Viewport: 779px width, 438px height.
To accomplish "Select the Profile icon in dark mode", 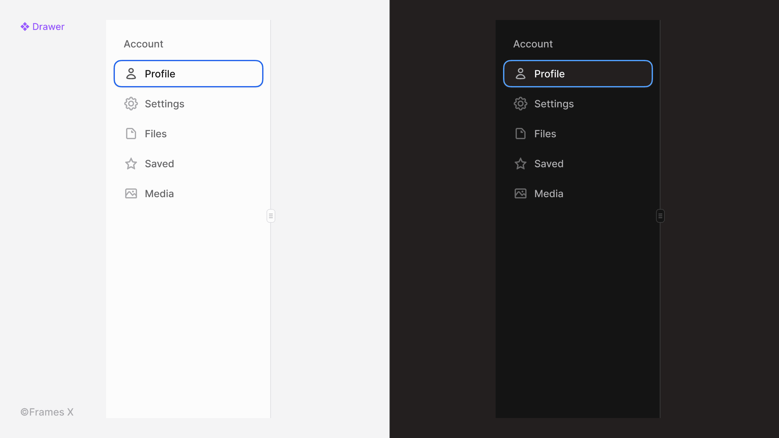I will point(520,74).
